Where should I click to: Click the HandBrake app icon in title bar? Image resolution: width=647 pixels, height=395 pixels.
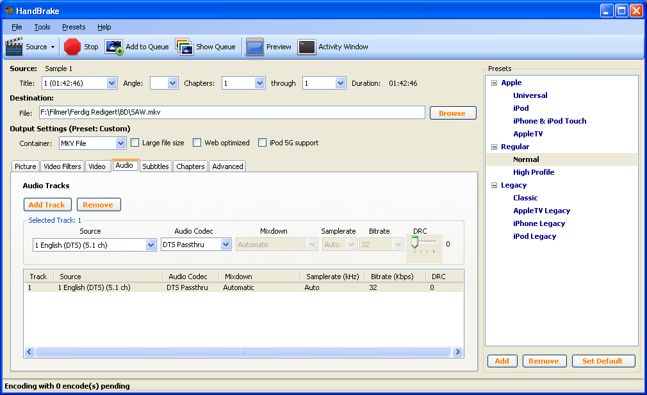9,10
